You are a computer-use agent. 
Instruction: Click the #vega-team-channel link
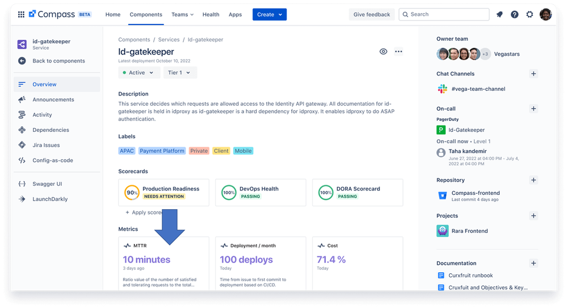pos(478,89)
